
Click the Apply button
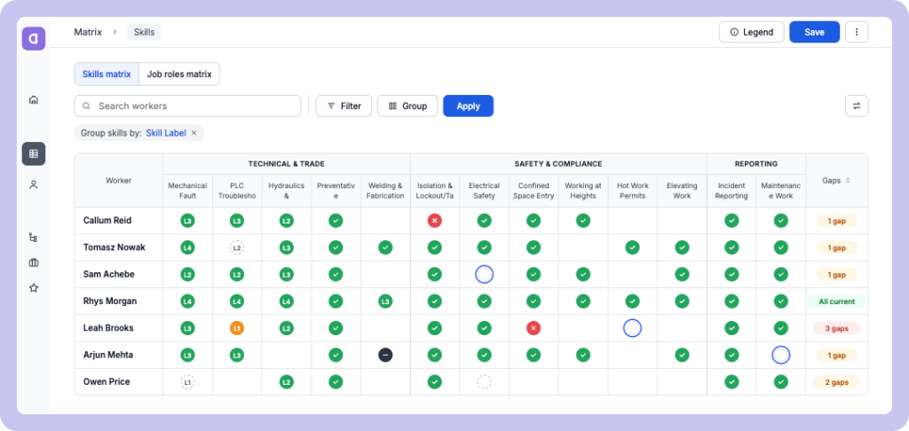pos(469,106)
